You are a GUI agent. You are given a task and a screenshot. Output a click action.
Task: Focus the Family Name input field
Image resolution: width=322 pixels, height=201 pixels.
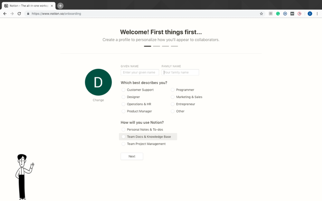click(180, 72)
